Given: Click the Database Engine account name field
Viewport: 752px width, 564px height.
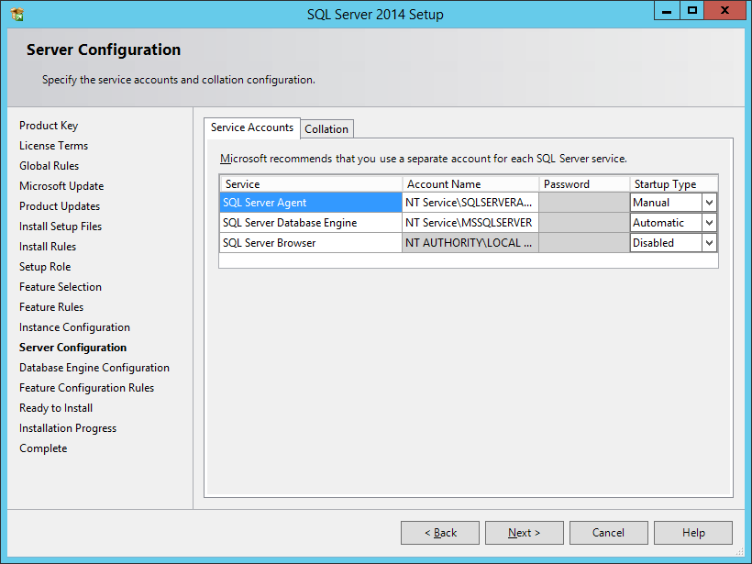Looking at the screenshot, I should tap(470, 223).
